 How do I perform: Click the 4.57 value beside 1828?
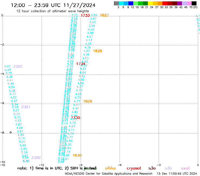point(87,51)
